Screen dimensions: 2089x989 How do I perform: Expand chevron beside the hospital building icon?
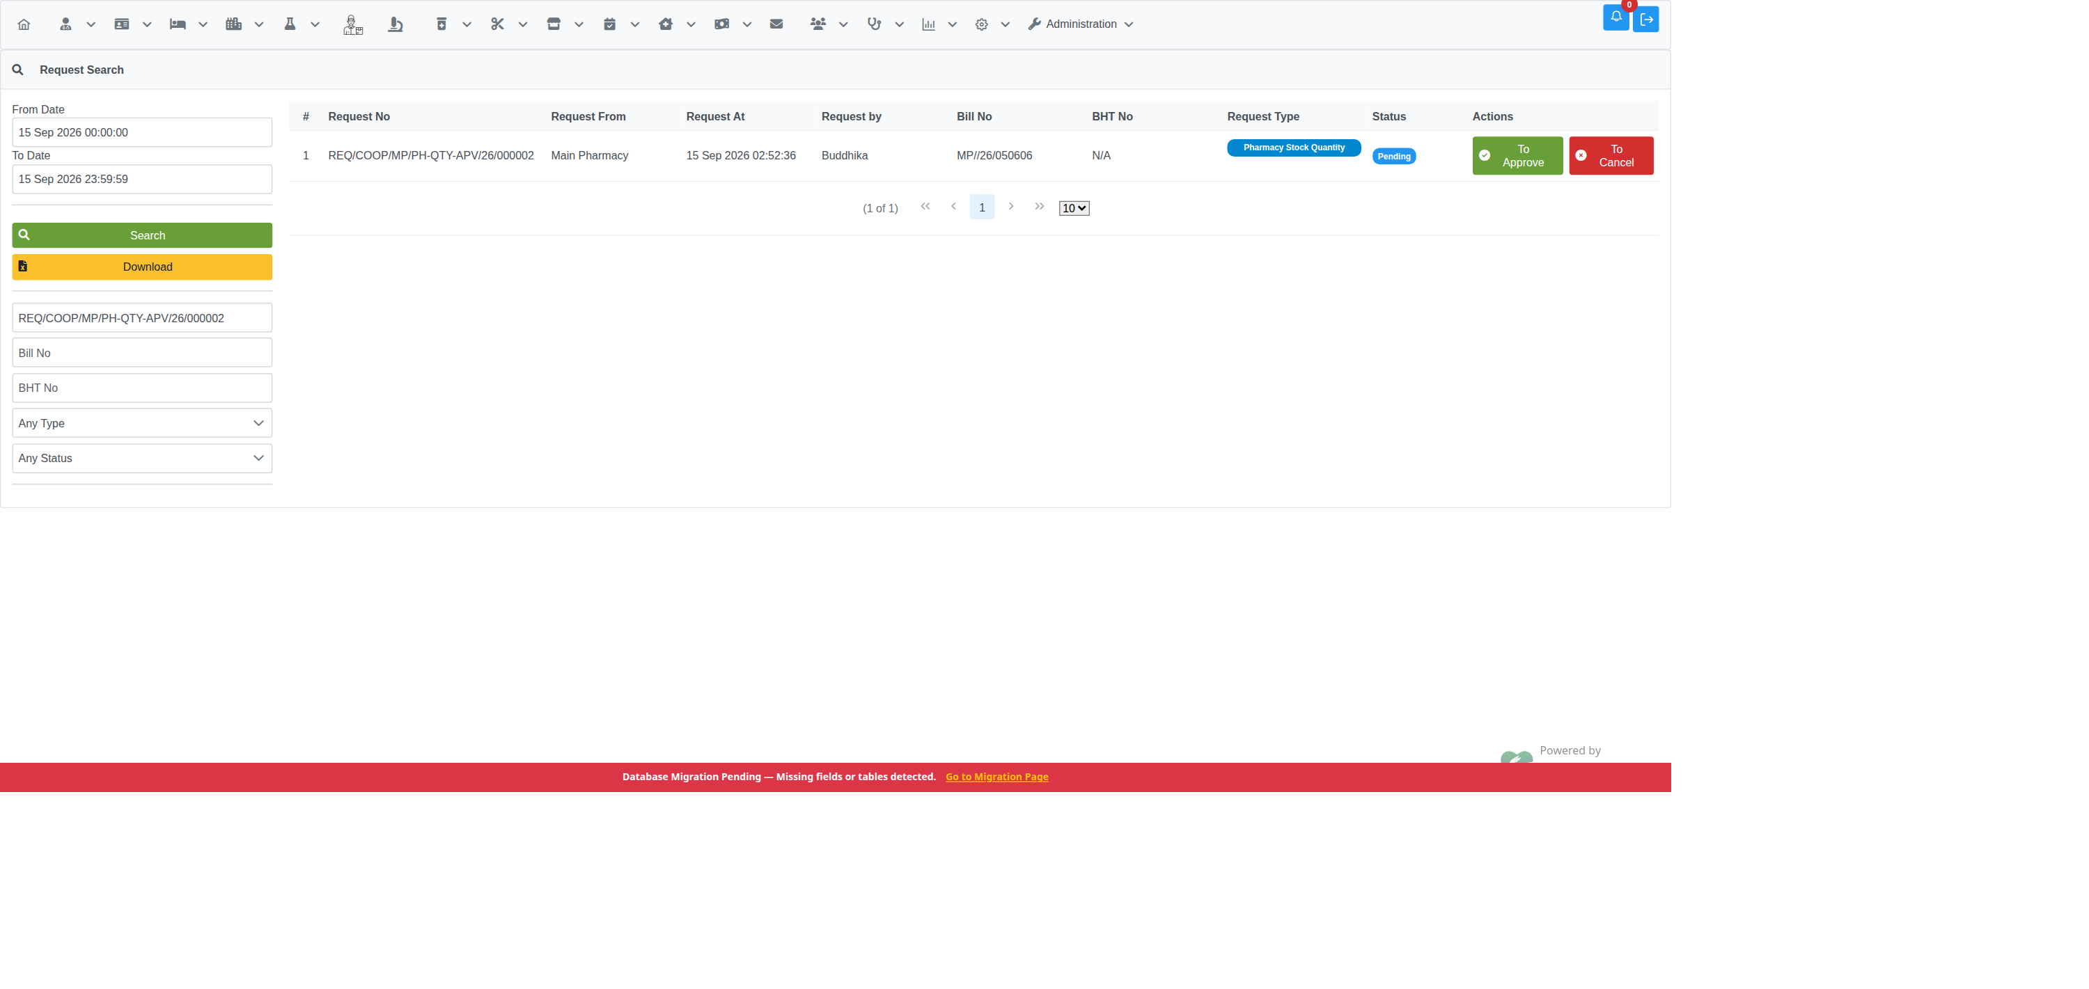click(260, 24)
